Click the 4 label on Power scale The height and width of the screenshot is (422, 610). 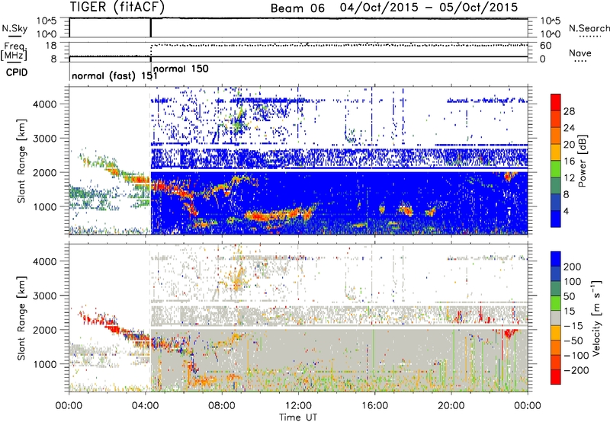566,212
